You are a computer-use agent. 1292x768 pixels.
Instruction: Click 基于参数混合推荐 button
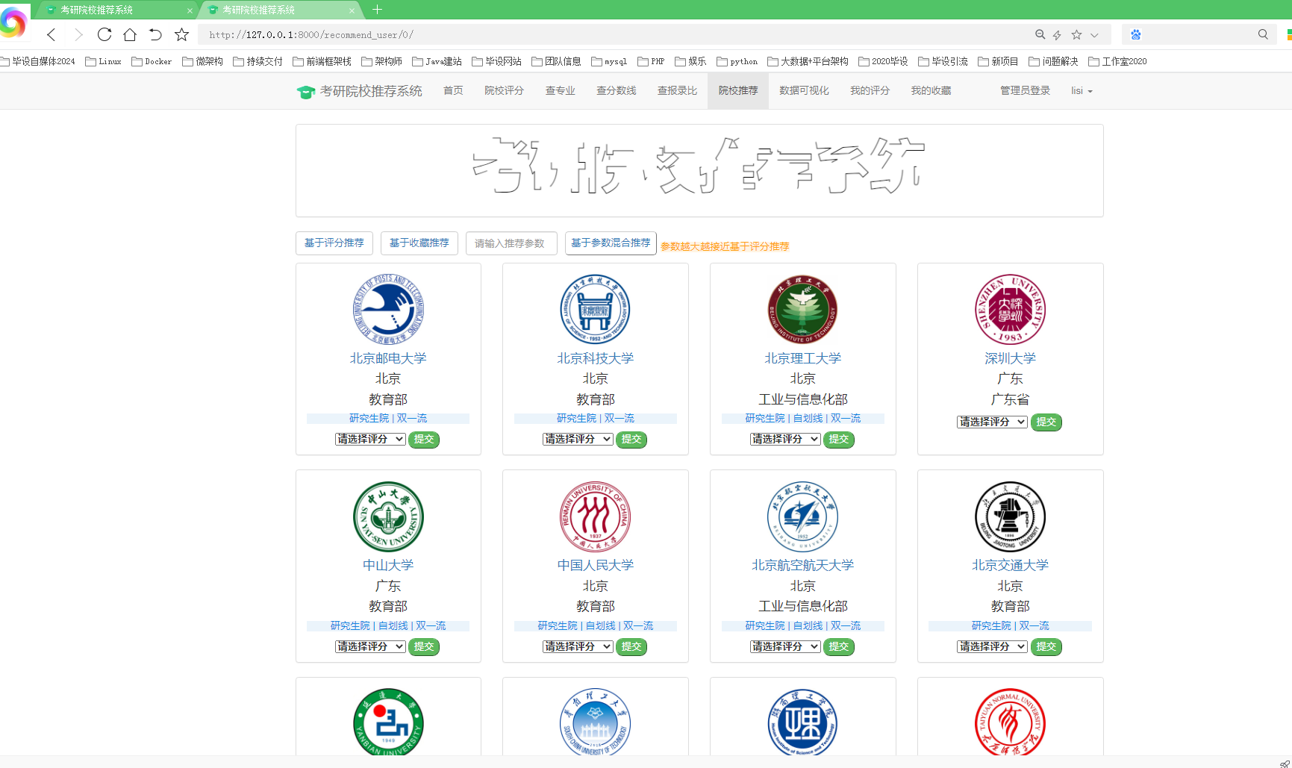click(x=611, y=243)
